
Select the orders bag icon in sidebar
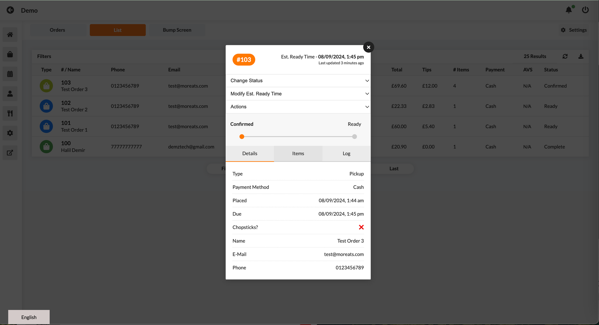10,54
